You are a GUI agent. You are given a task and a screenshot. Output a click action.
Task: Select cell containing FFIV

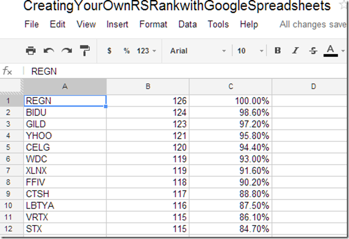65,182
